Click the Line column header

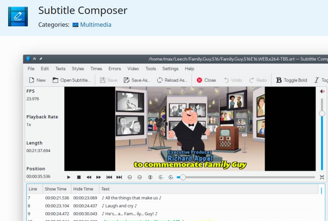(x=35, y=189)
